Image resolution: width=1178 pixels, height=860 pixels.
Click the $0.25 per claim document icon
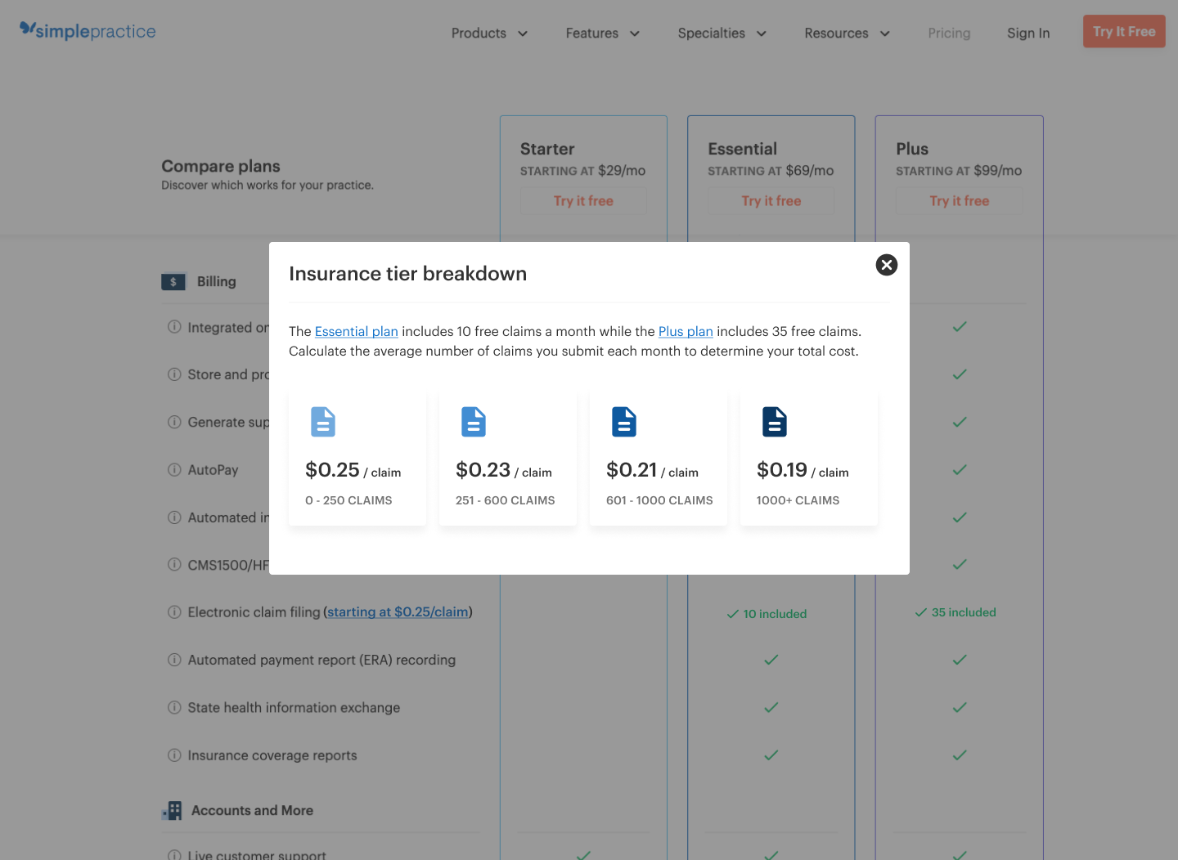click(x=323, y=422)
